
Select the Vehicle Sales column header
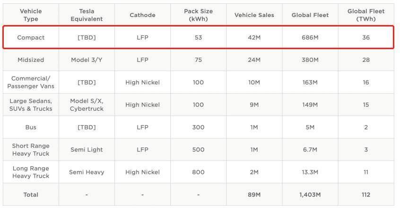254,15
